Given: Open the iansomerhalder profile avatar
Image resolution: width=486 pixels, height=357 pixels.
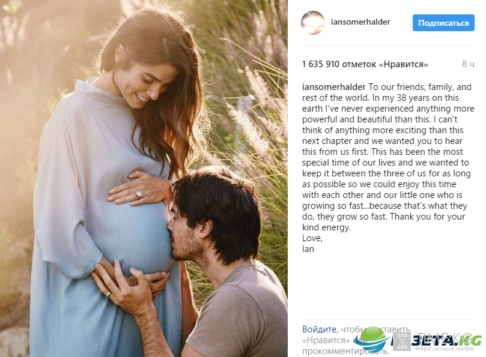Looking at the screenshot, I should [x=313, y=23].
